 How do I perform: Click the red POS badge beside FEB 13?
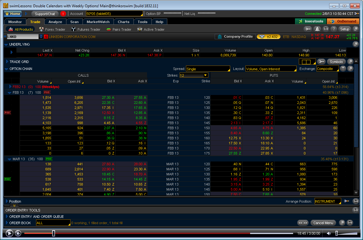(x=47, y=92)
